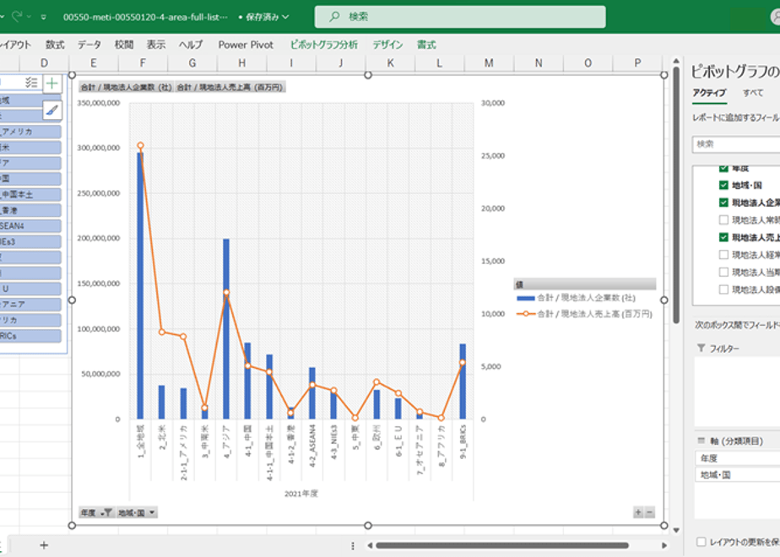Viewport: 780px width, 557px height.
Task: Open the 年度 filter field button on chart
Action: click(x=96, y=512)
